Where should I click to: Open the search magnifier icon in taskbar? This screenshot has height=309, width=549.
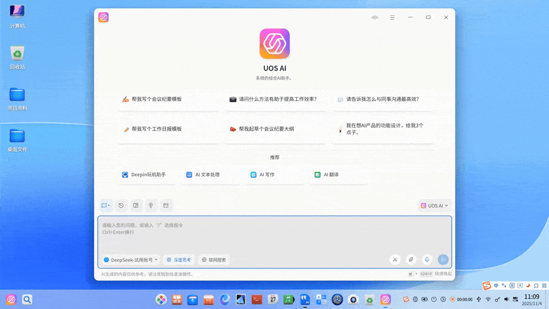click(x=27, y=299)
